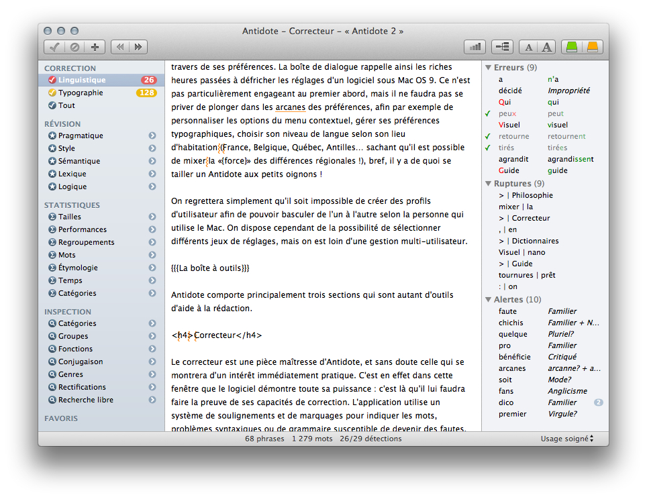Open the statistics bar-chart toolbar button
Image resolution: width=647 pixels, height=499 pixels.
[475, 47]
